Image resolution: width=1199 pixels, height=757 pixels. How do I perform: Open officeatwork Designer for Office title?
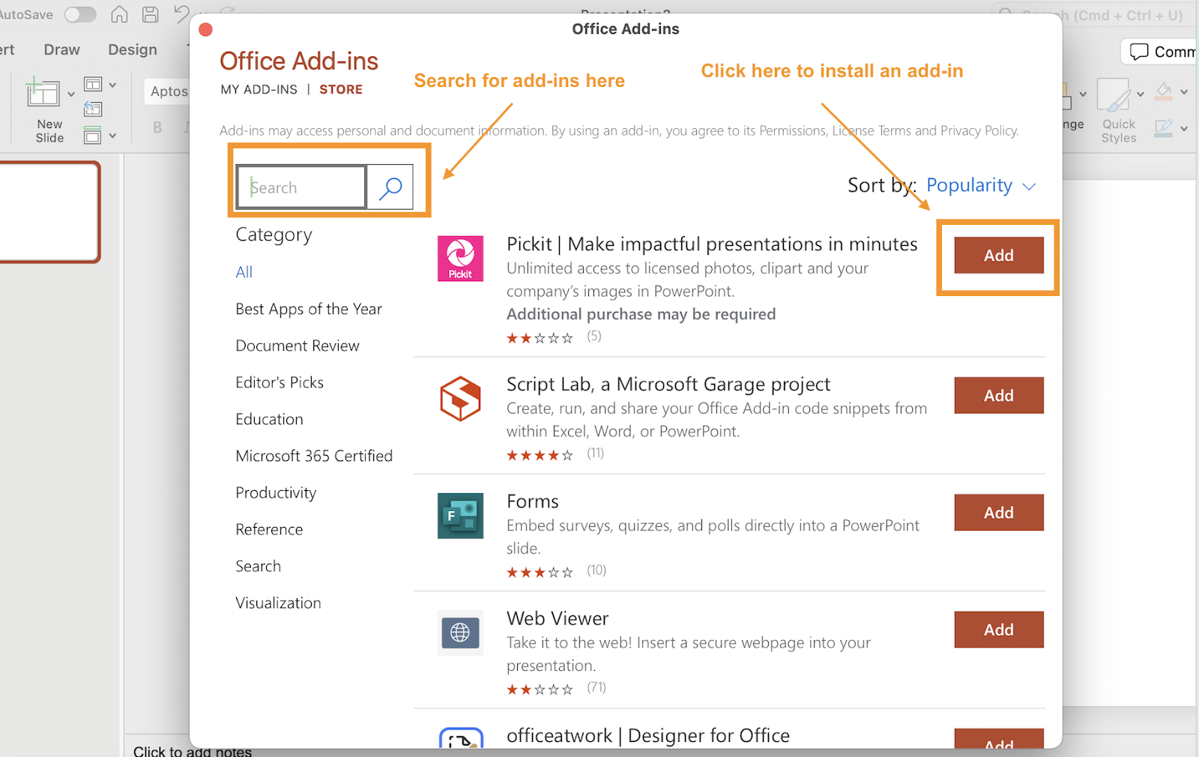648,736
